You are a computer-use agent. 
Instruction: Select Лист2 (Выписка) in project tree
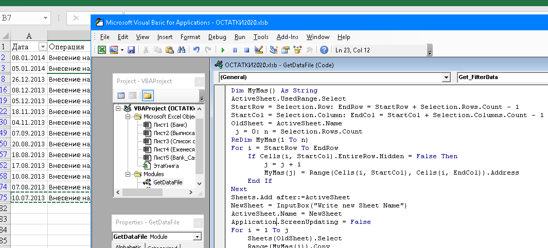tap(170, 133)
